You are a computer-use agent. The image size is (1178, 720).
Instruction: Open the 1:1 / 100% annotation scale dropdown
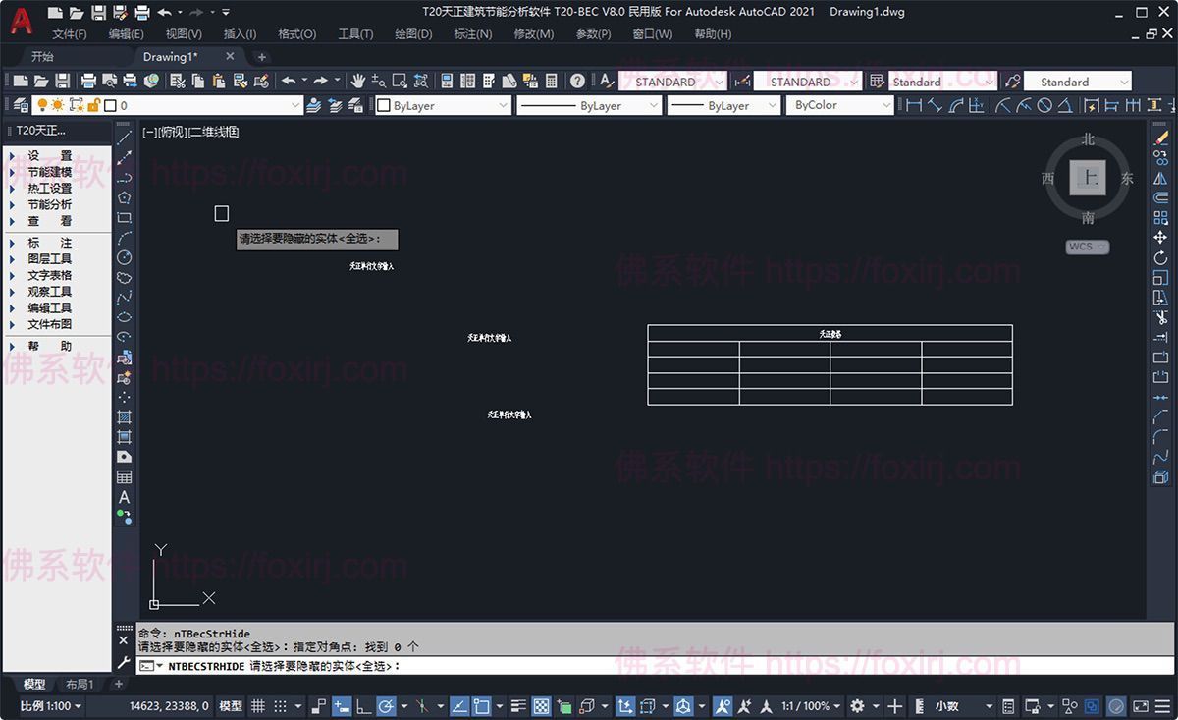(x=812, y=705)
